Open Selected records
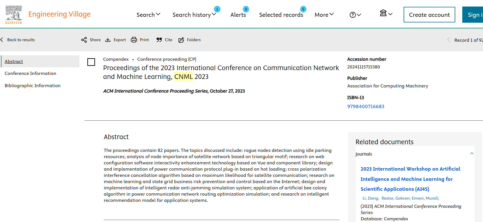The height and width of the screenshot is (222, 483). click(x=281, y=15)
